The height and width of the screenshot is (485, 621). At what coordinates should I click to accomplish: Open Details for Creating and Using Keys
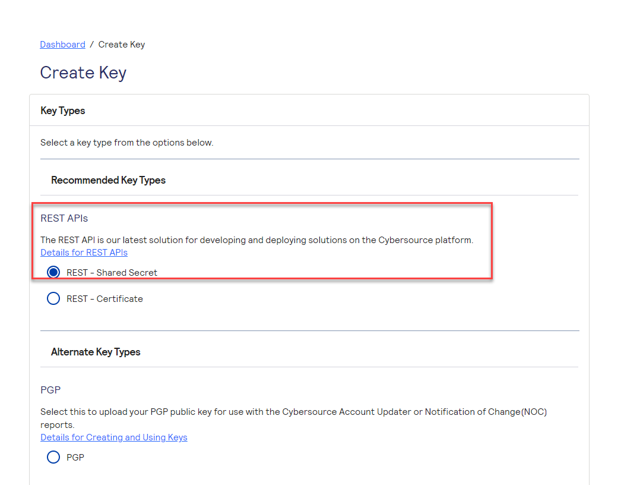[114, 437]
